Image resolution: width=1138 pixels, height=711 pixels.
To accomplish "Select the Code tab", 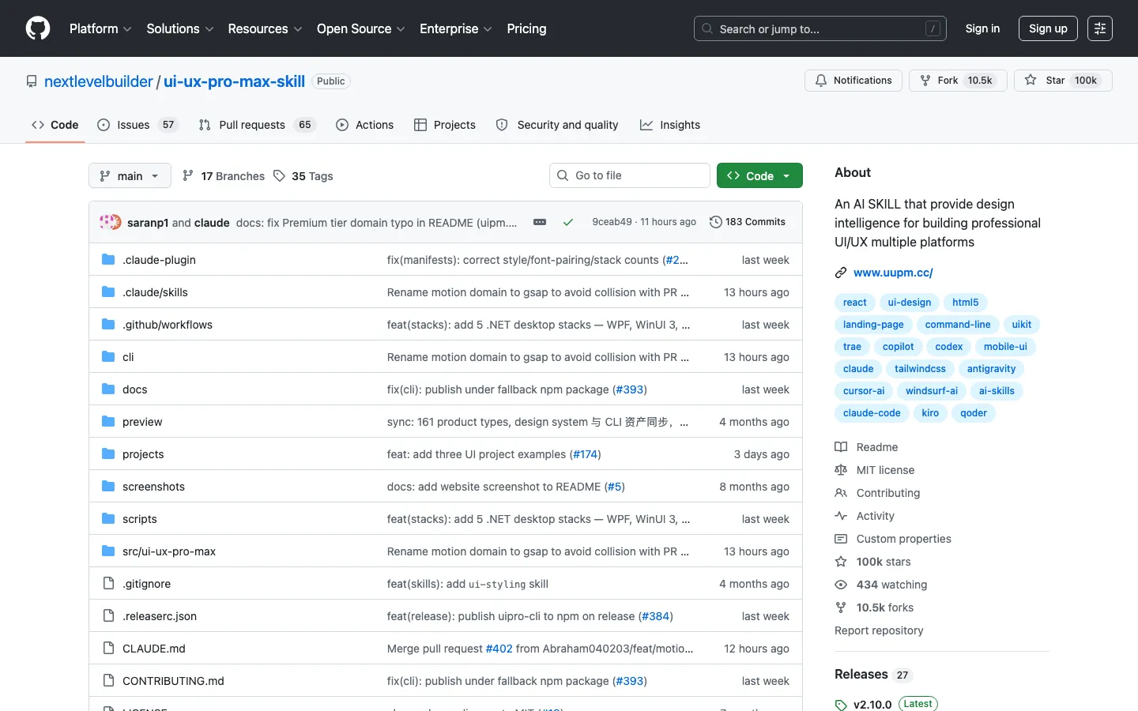I will (x=55, y=125).
